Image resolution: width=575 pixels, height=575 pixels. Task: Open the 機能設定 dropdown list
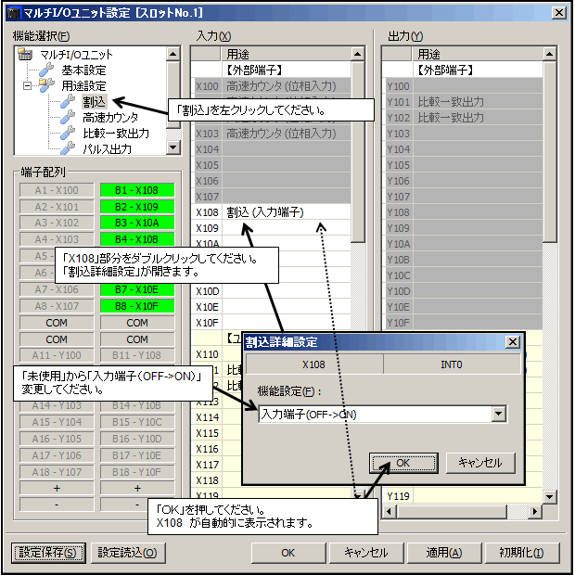coord(499,415)
